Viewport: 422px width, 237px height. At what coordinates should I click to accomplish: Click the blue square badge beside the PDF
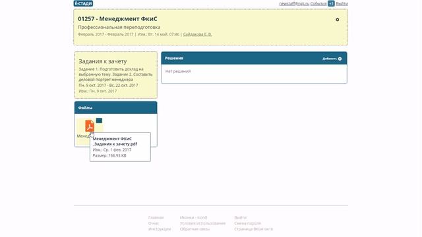[x=99, y=120]
